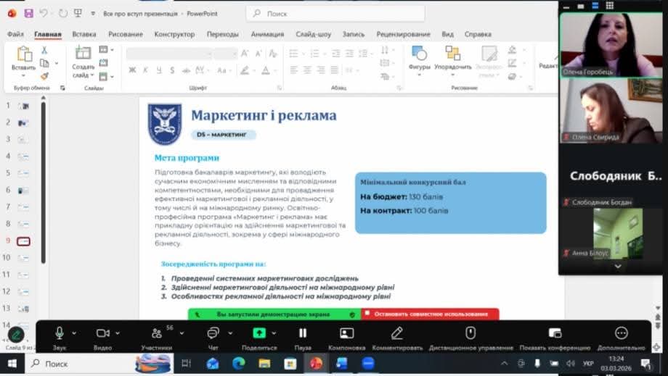The width and height of the screenshot is (668, 376).
Task: Toggle the Zoom camera (Видео) button
Action: [102, 333]
